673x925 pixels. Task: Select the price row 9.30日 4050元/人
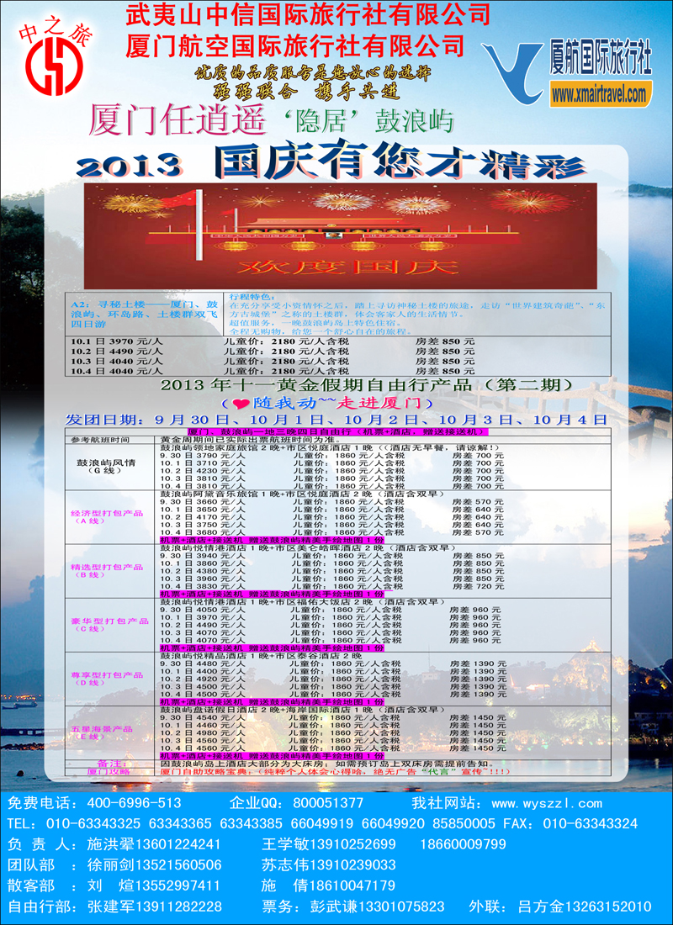pos(331,610)
